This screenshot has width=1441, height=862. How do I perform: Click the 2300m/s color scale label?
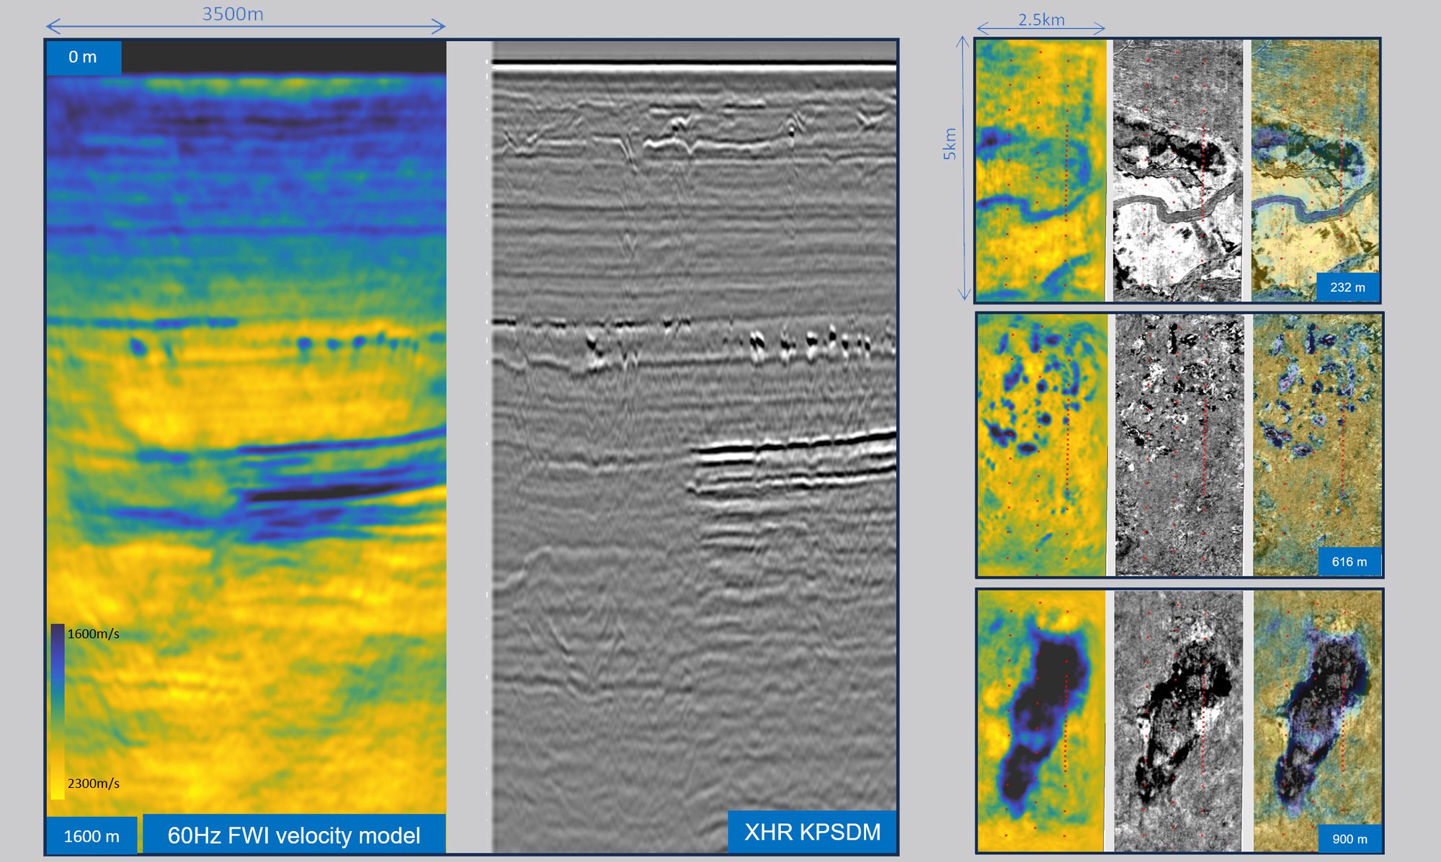pos(93,783)
